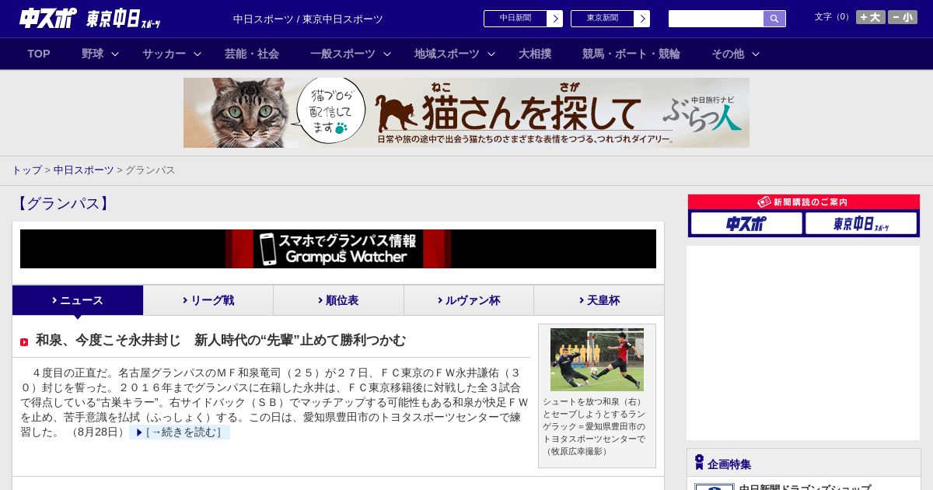Click the photo caption text シュートを放つ和泉
The width and height of the screenshot is (933, 490).
(x=592, y=401)
